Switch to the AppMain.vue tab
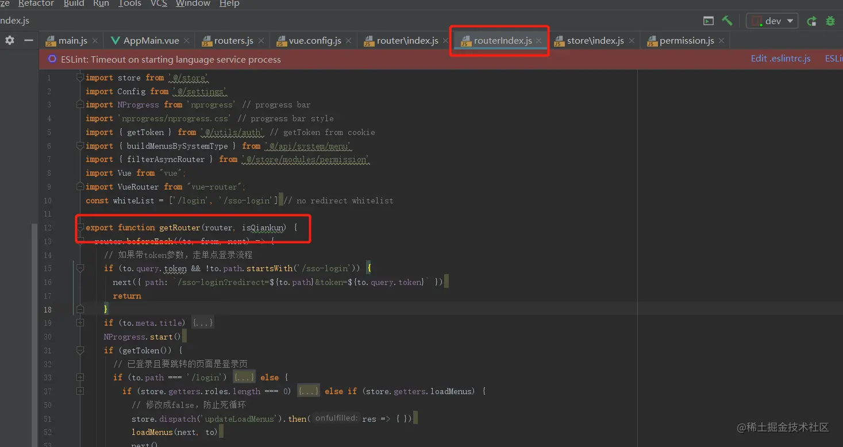This screenshot has height=447, width=843. 151,41
